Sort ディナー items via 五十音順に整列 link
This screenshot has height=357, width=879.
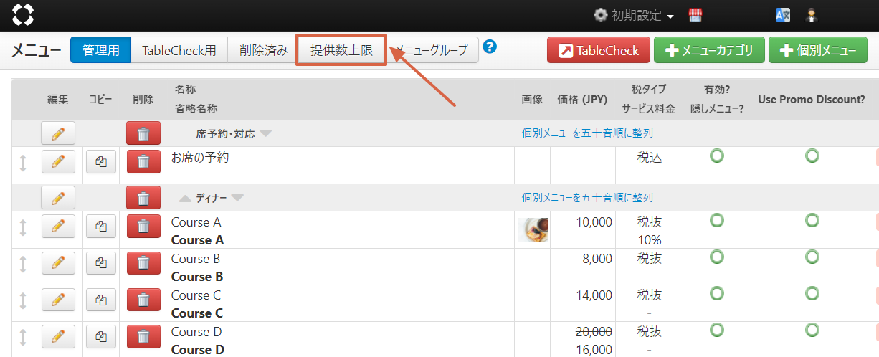coord(587,198)
